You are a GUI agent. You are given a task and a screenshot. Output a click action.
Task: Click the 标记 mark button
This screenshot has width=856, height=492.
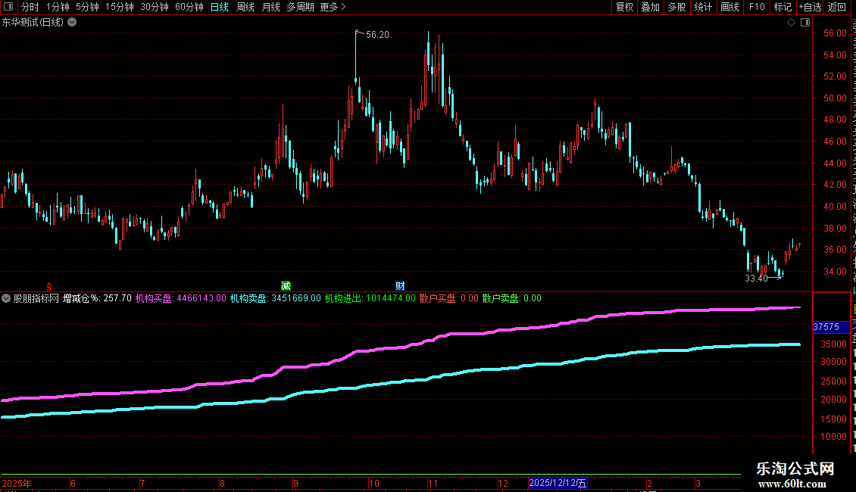click(783, 7)
